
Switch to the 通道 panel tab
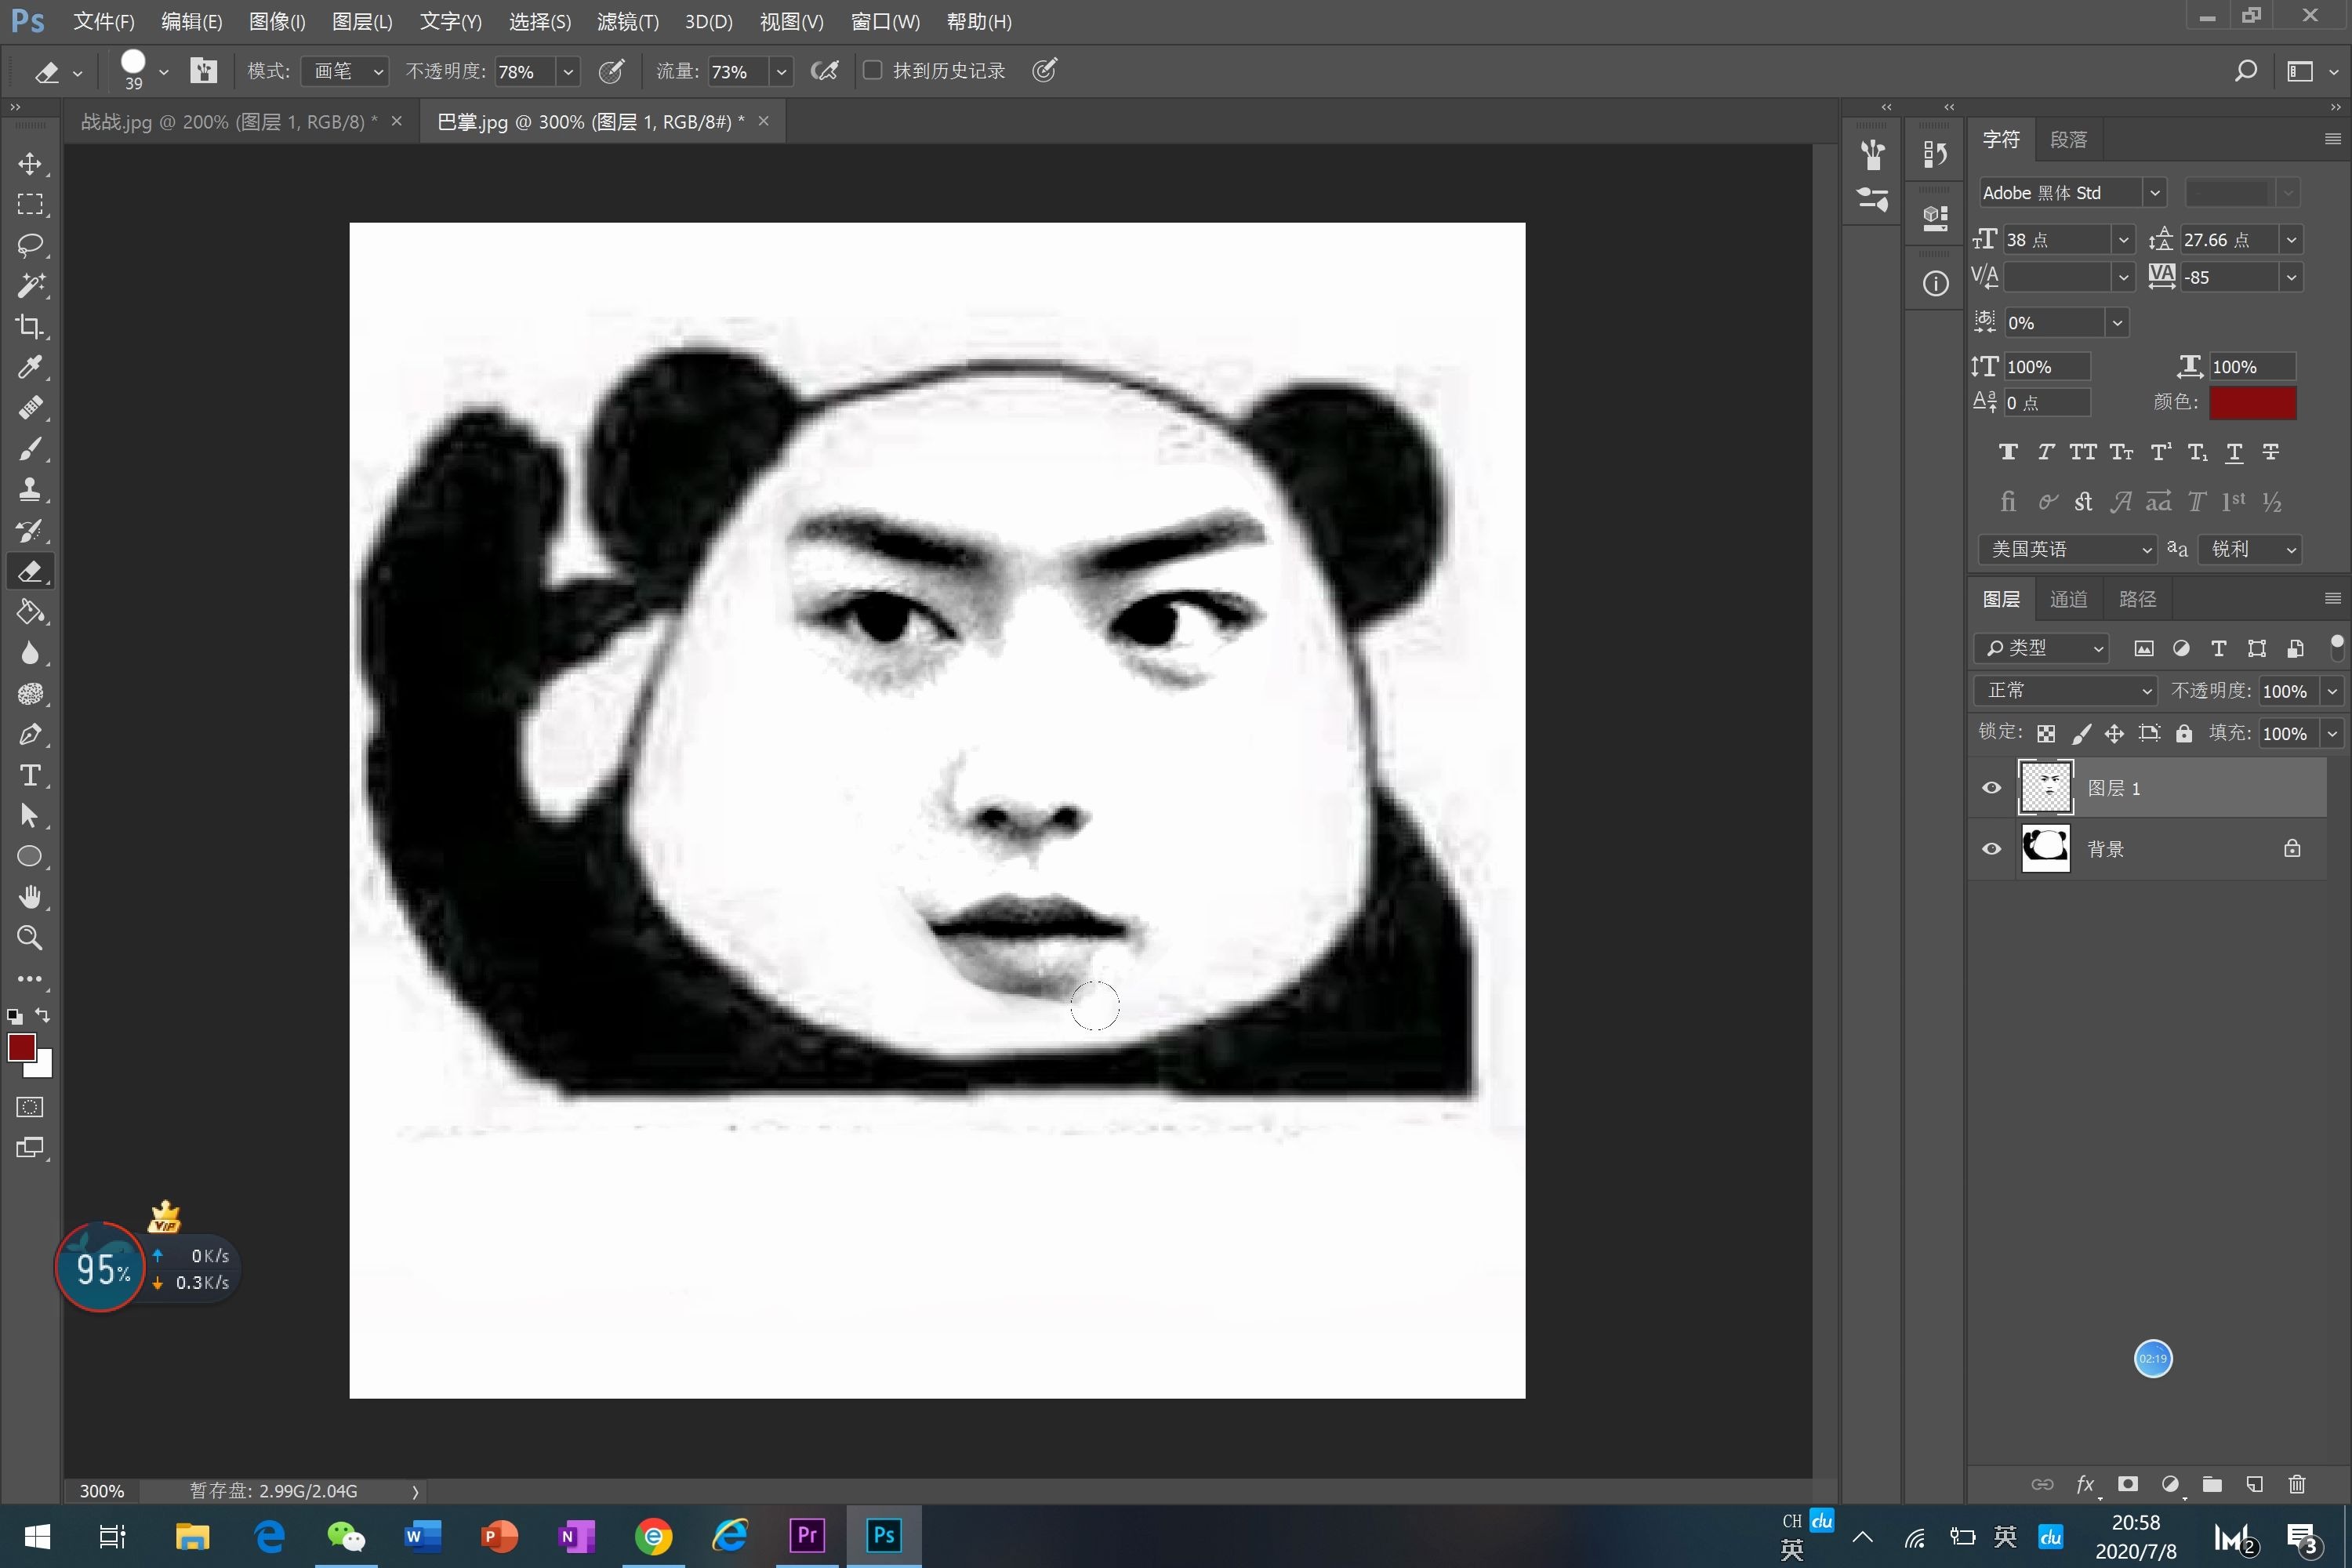click(x=2068, y=599)
